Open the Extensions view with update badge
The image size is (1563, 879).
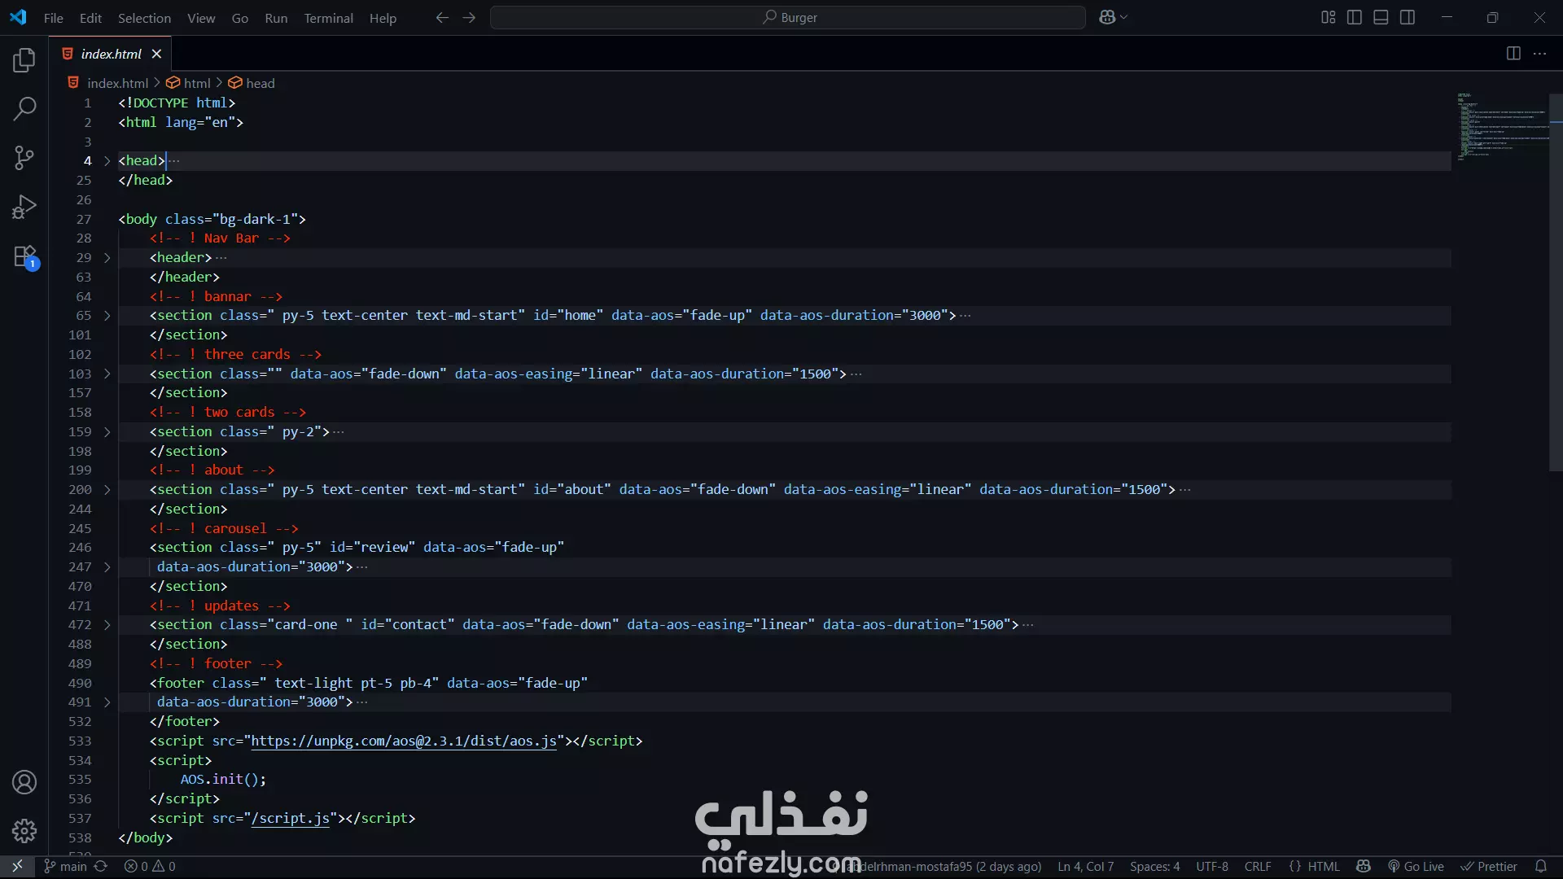[24, 257]
